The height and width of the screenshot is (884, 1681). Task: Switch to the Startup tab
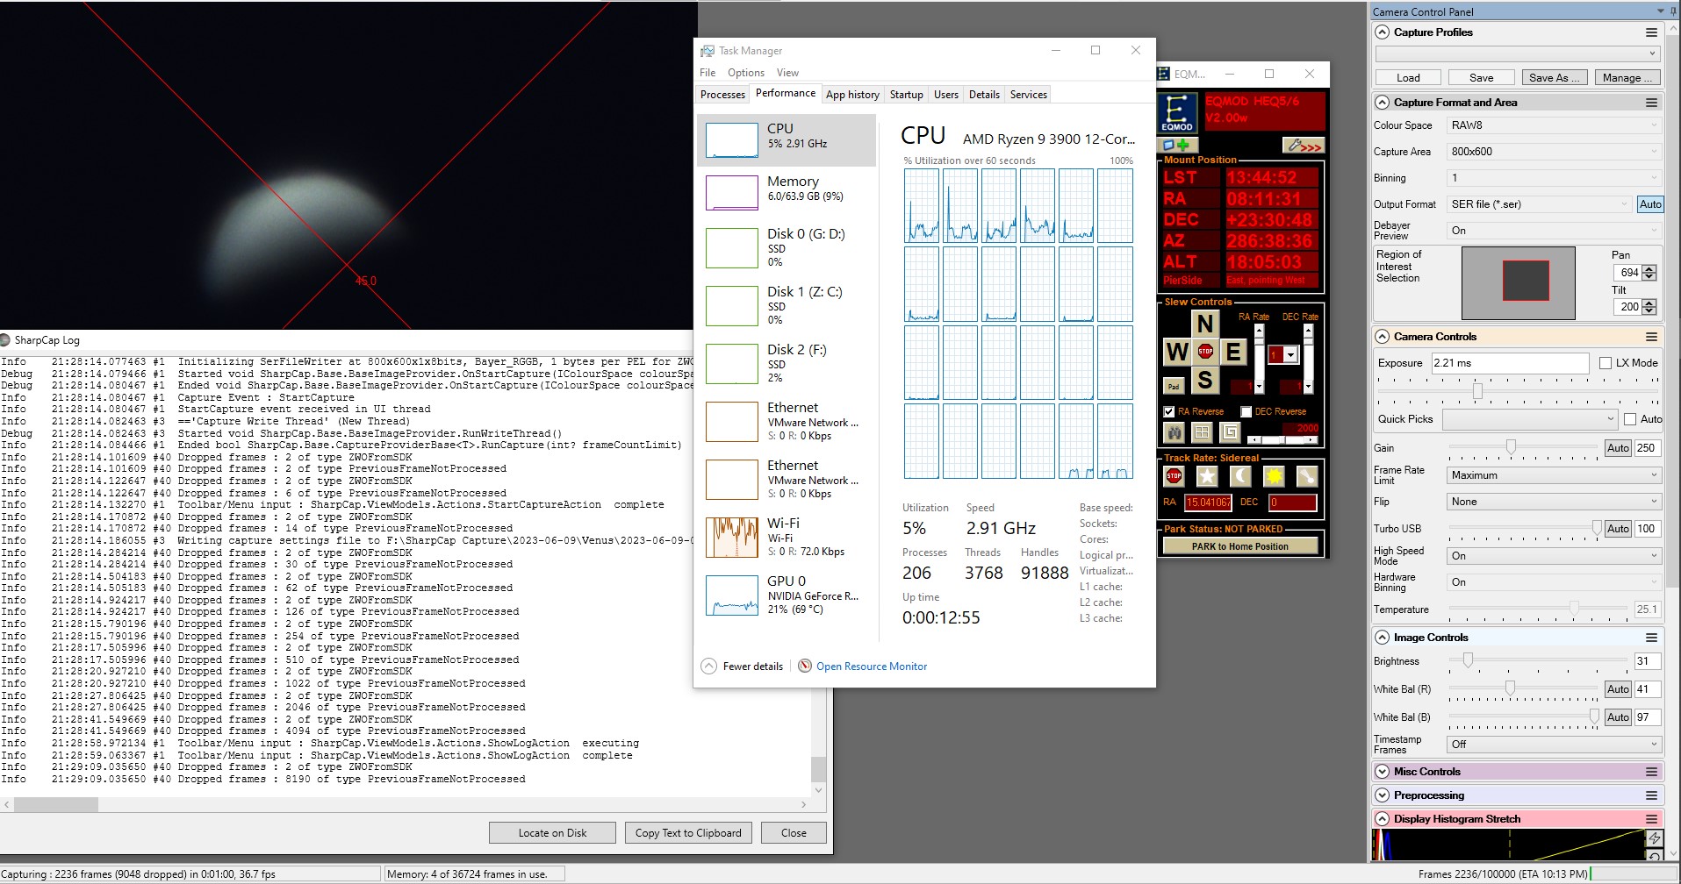(x=906, y=95)
